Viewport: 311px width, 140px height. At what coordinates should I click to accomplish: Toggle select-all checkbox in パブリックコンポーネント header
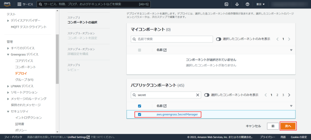[140, 106]
